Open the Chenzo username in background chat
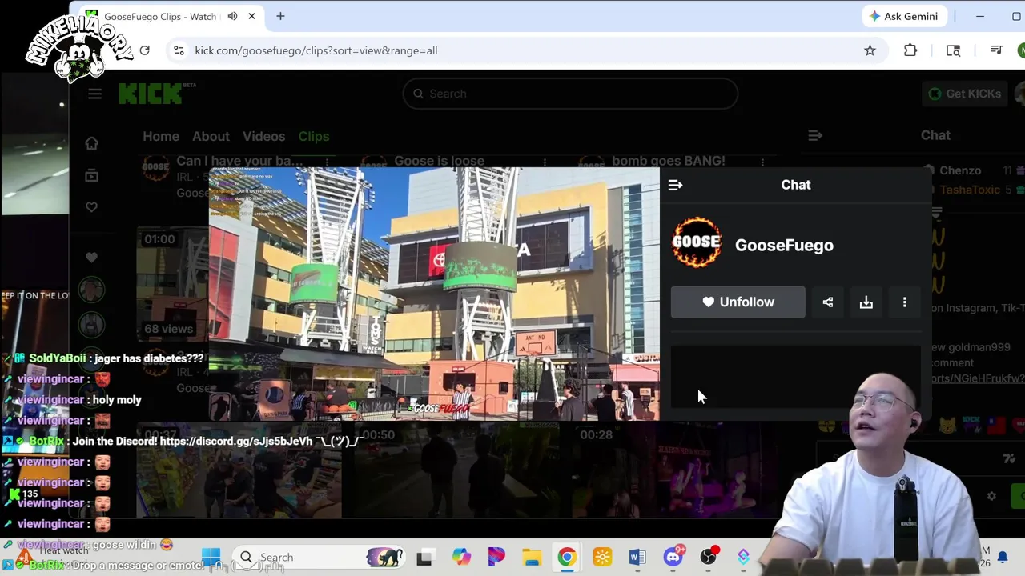The image size is (1025, 576). point(960,170)
